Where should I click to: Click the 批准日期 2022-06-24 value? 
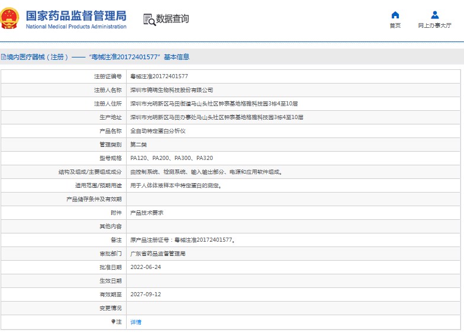146,267
